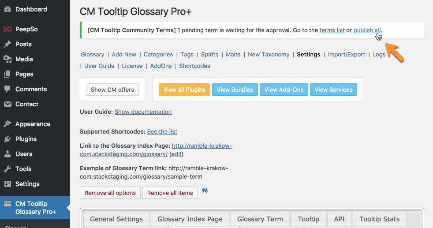Click the Remove all options button
This screenshot has width=433, height=228.
pos(110,193)
